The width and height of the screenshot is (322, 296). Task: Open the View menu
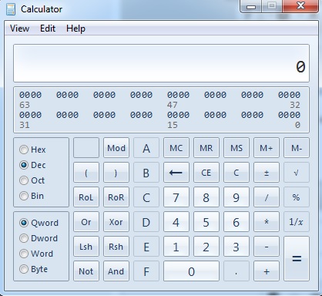click(19, 29)
